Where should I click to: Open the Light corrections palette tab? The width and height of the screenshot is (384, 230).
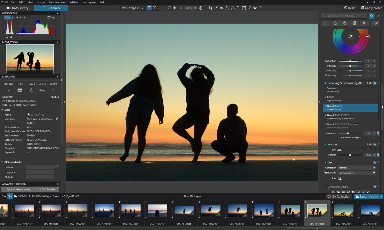tap(326, 23)
